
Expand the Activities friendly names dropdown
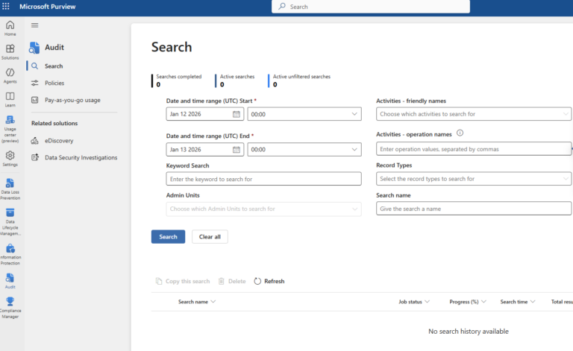click(566, 114)
